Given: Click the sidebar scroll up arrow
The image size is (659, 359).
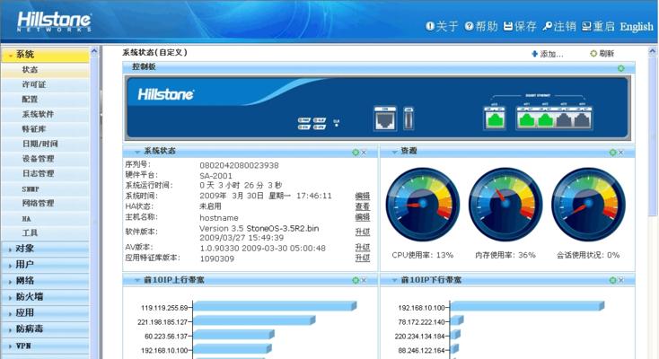Looking at the screenshot, I should click(94, 51).
